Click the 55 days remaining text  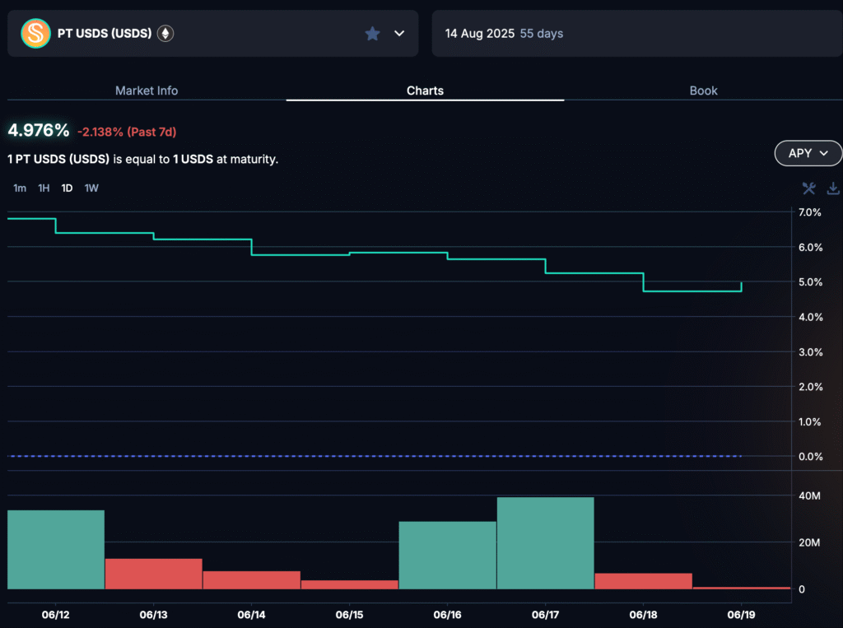click(x=542, y=34)
